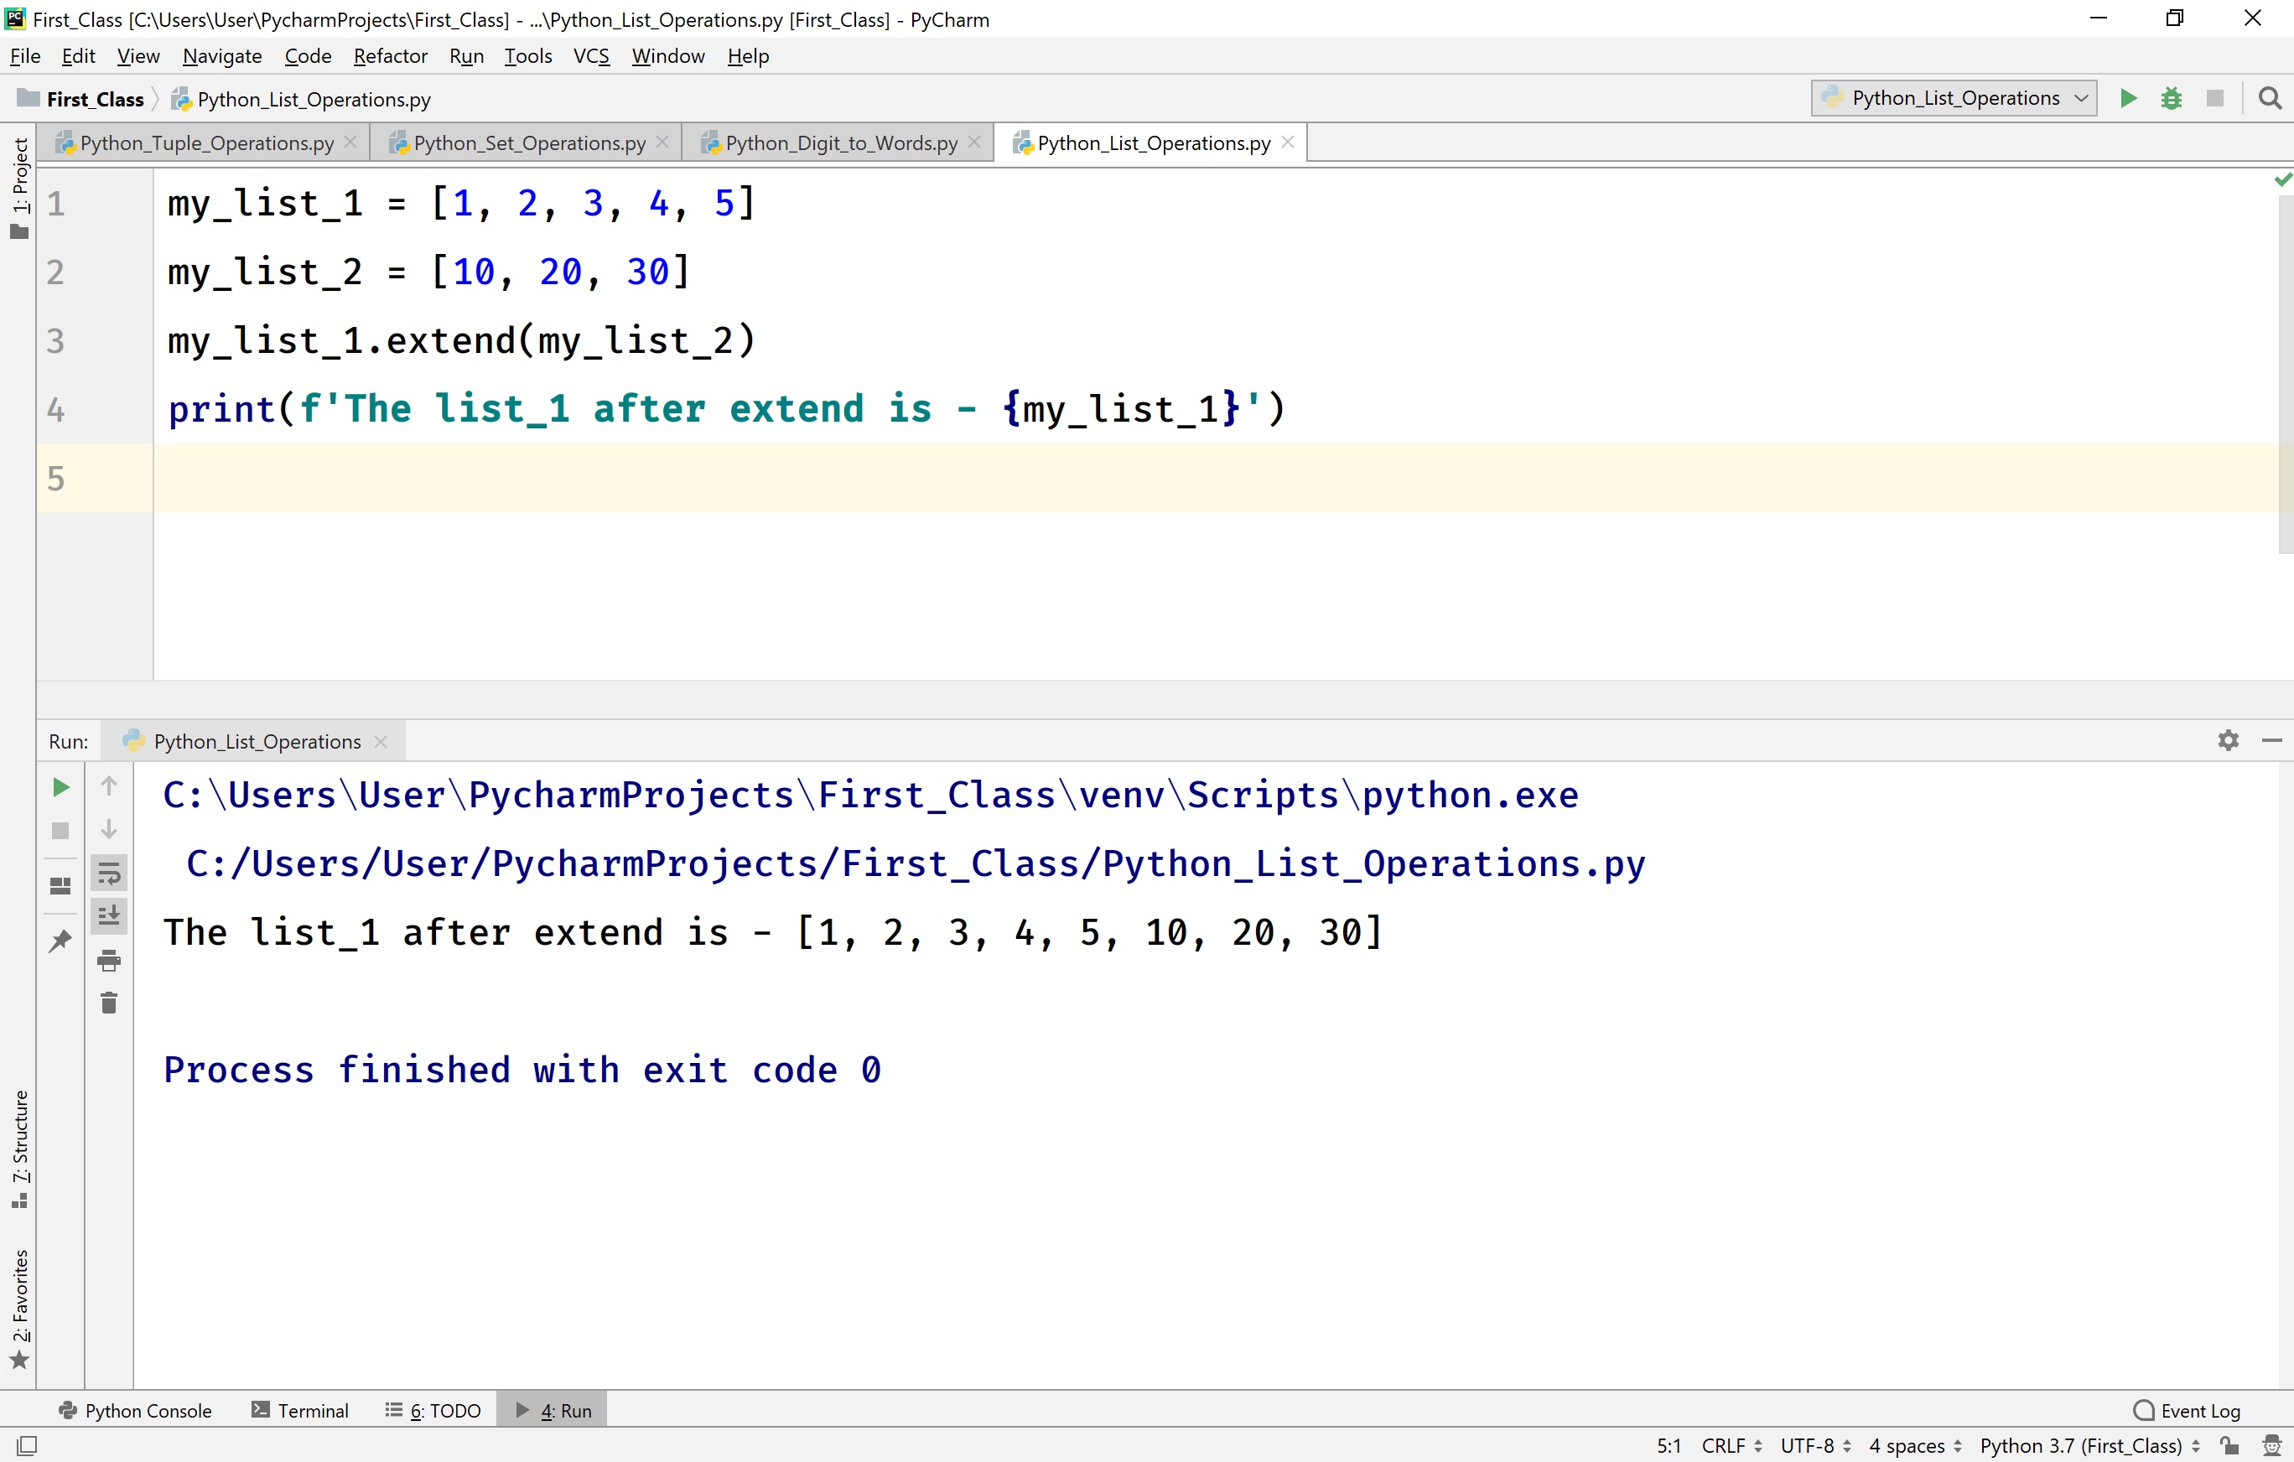The image size is (2294, 1462).
Task: Enable scroll to end in console output
Action: pos(110,915)
